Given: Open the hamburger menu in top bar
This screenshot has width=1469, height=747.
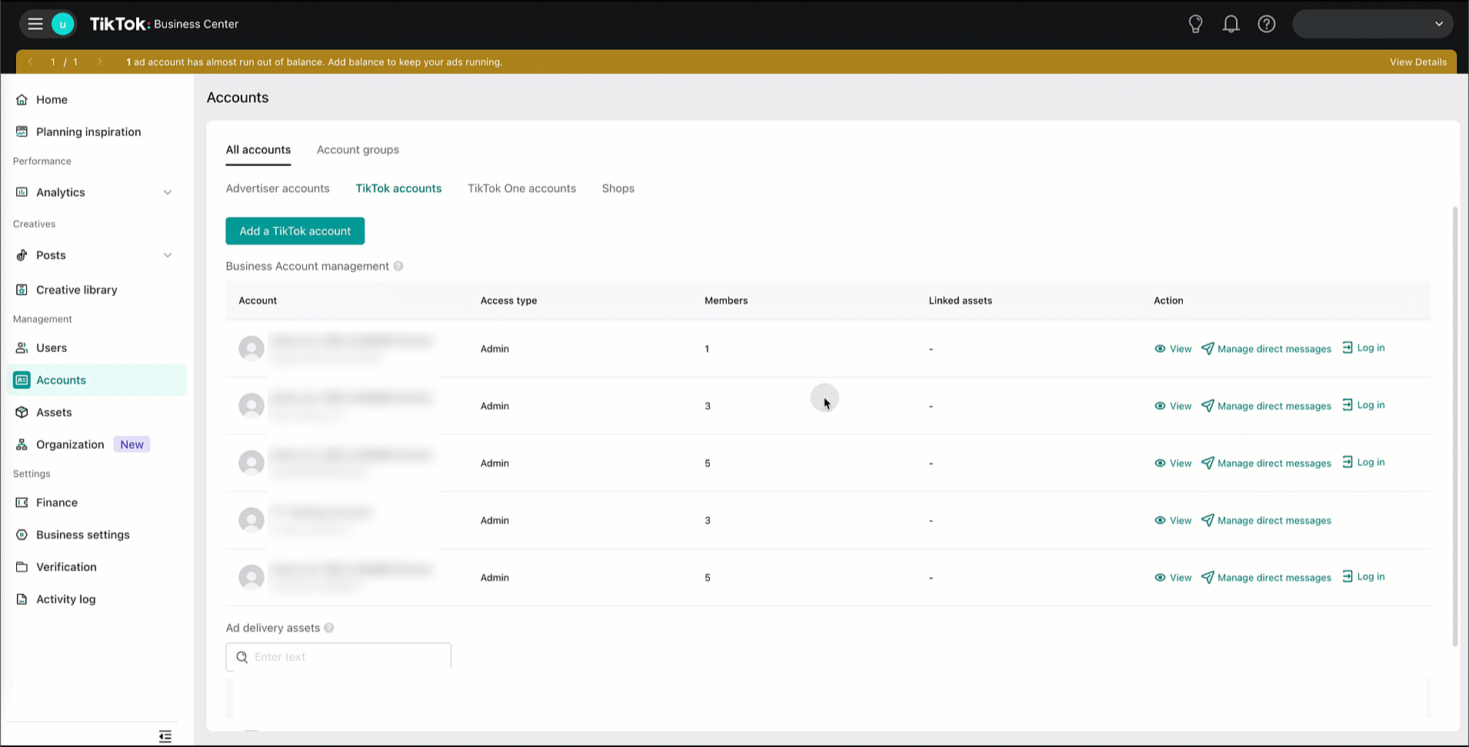Looking at the screenshot, I should coord(35,24).
